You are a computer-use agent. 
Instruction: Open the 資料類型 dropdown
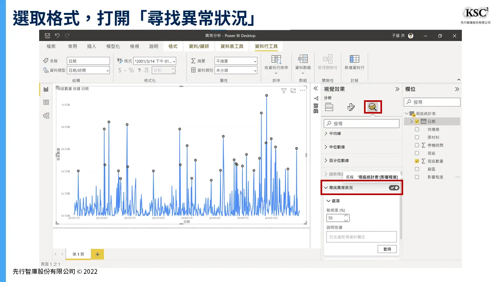pyautogui.click(x=88, y=70)
